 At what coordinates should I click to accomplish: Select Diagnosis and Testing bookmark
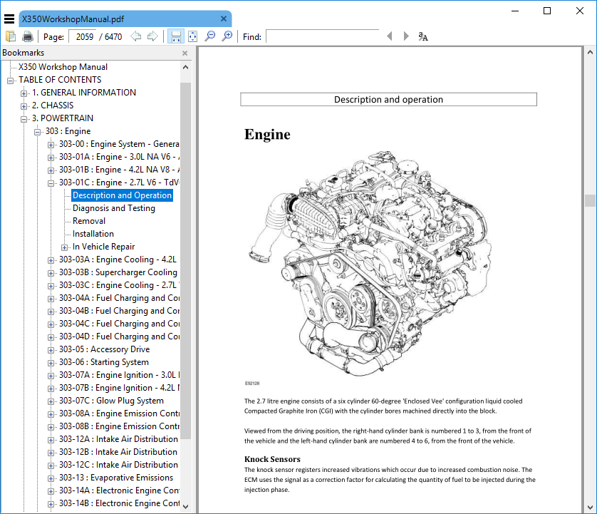coord(114,208)
